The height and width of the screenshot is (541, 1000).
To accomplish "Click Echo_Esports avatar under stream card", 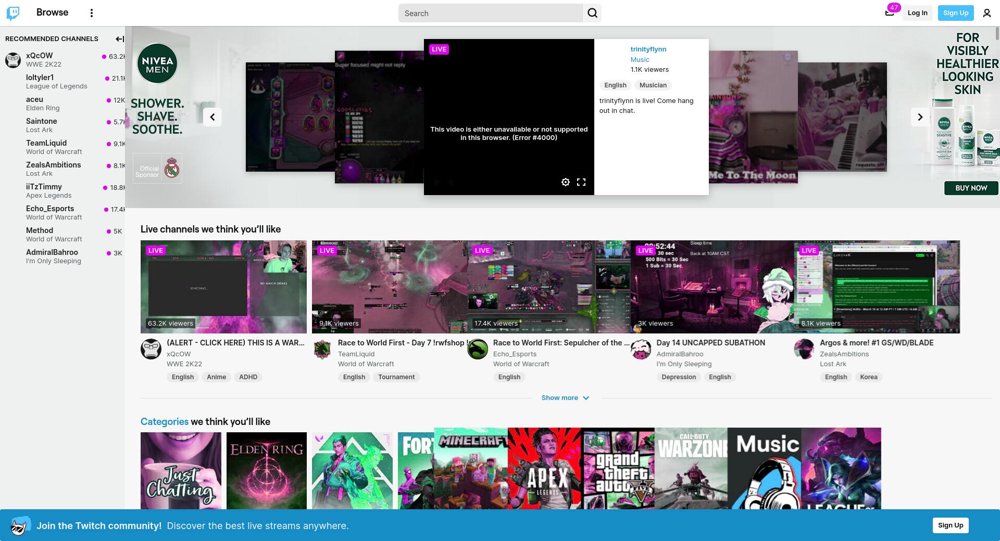I will 478,349.
